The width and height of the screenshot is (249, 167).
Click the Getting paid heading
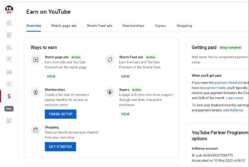pos(204,47)
